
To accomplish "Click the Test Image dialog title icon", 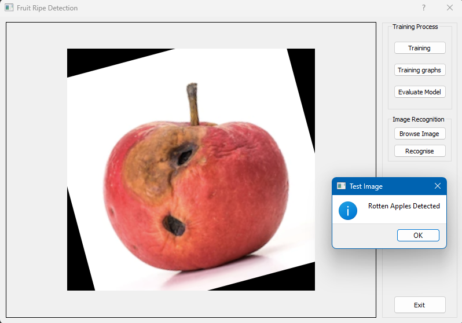I will tap(341, 186).
